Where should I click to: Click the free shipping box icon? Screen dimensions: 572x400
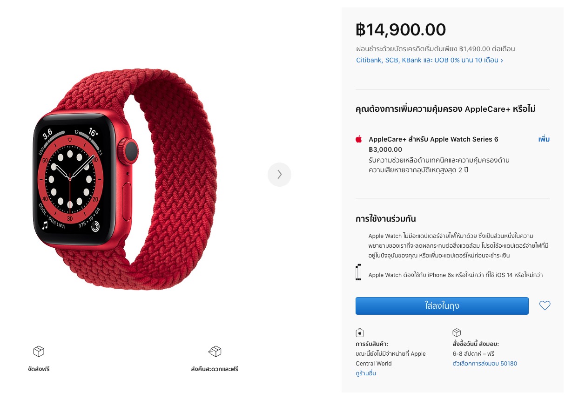tap(39, 351)
